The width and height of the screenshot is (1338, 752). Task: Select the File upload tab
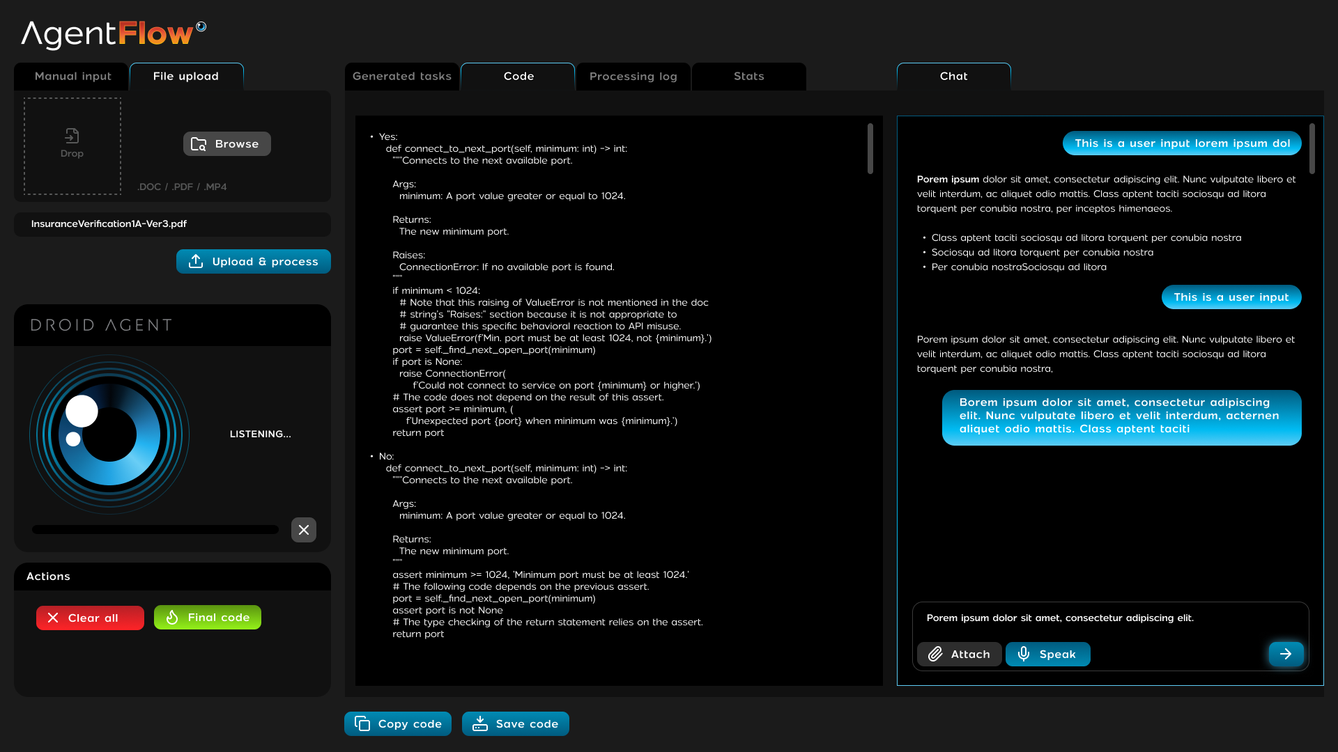[x=186, y=77]
